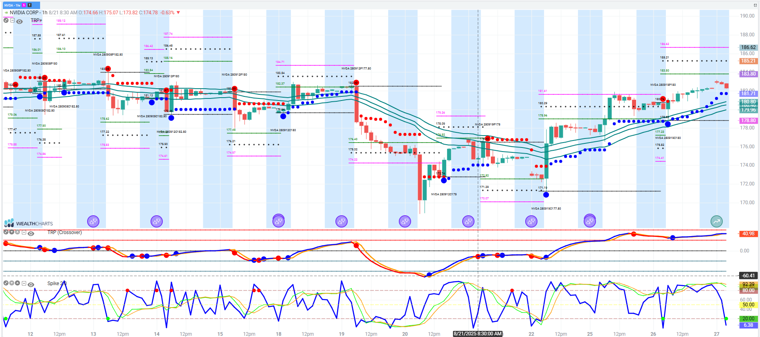This screenshot has height=337, width=760.
Task: Click the 170.07 magenta level label
Action: point(484,199)
